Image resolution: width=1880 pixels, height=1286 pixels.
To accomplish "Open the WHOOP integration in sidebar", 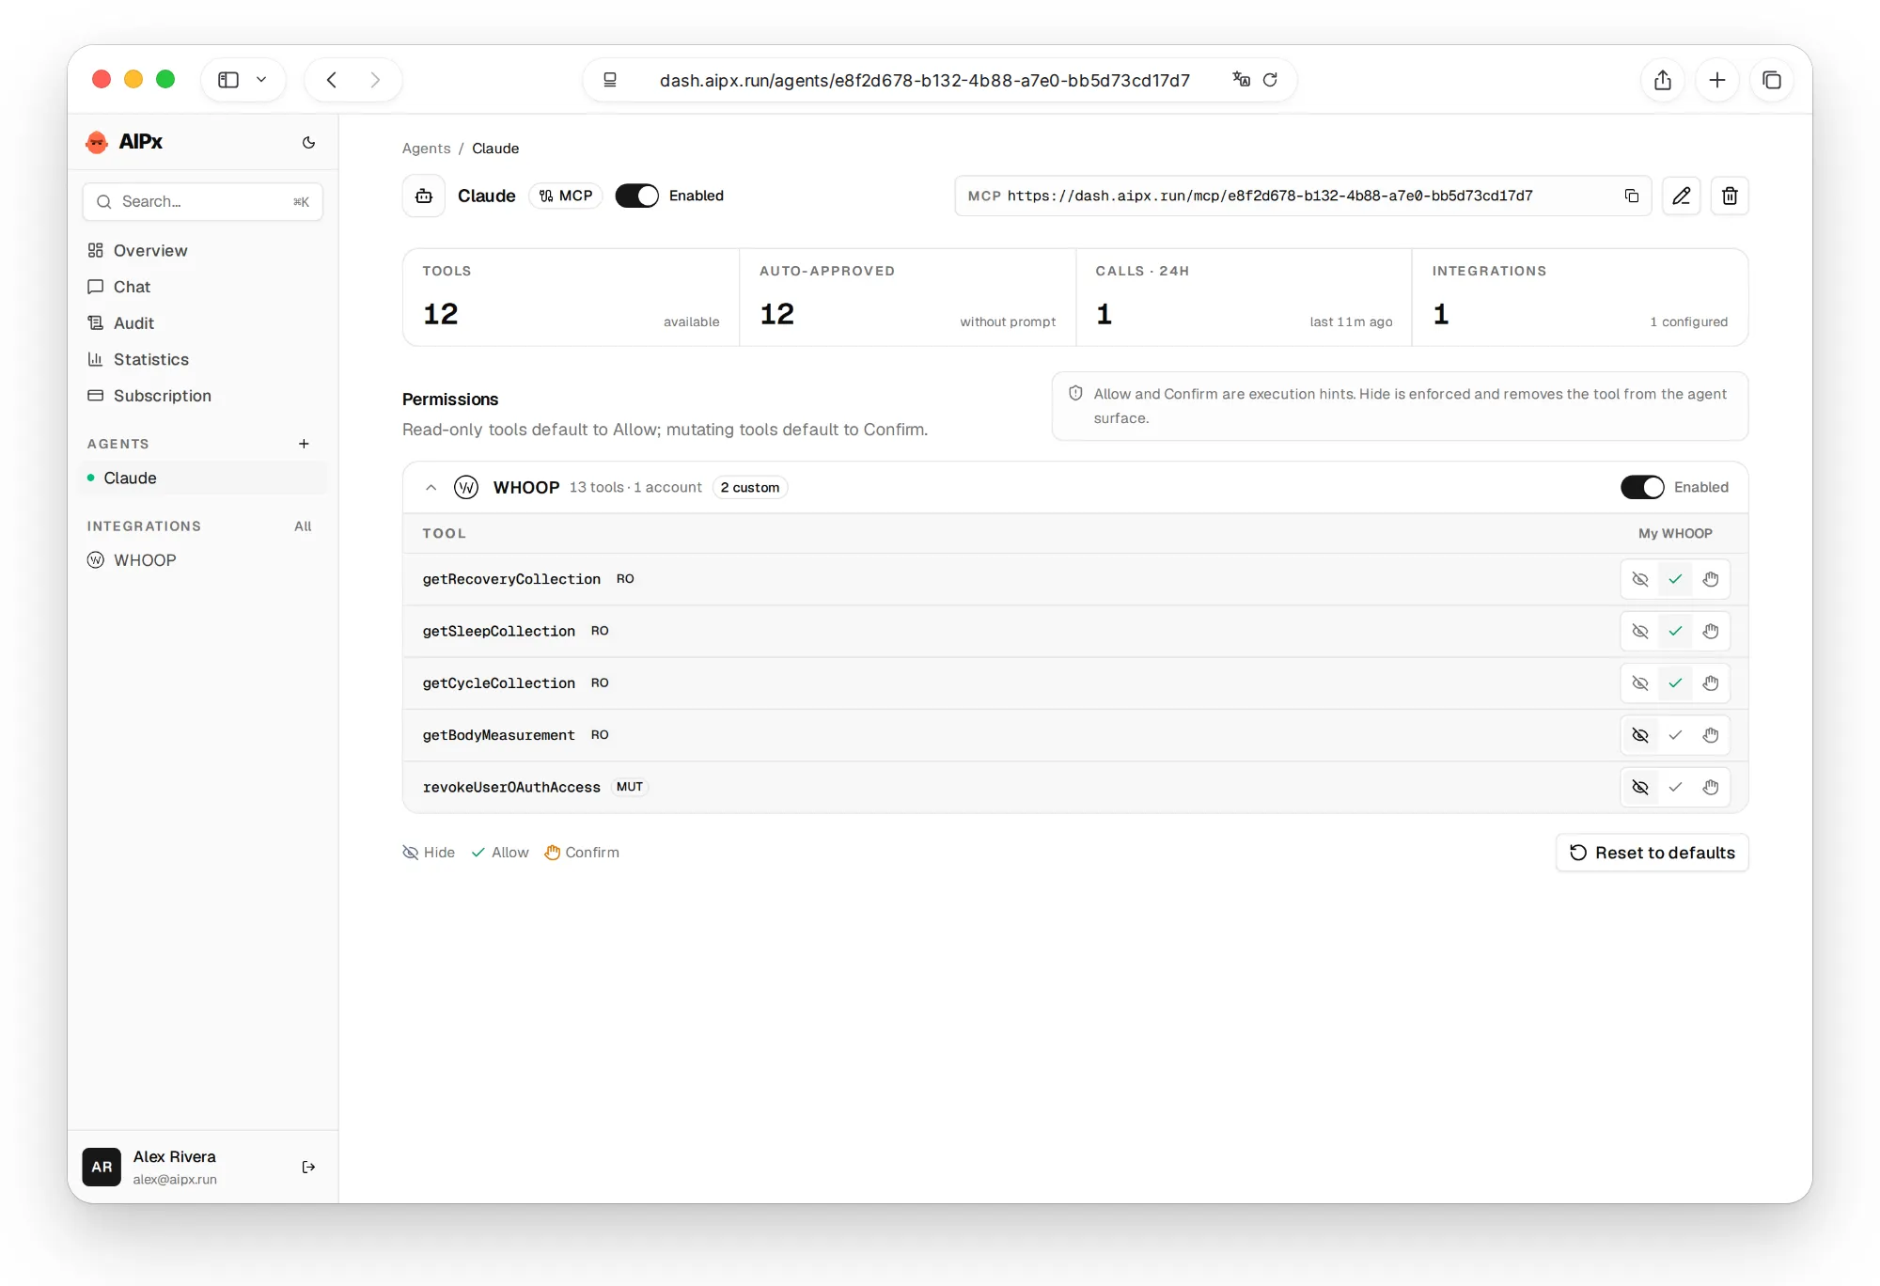I will pyautogui.click(x=203, y=560).
